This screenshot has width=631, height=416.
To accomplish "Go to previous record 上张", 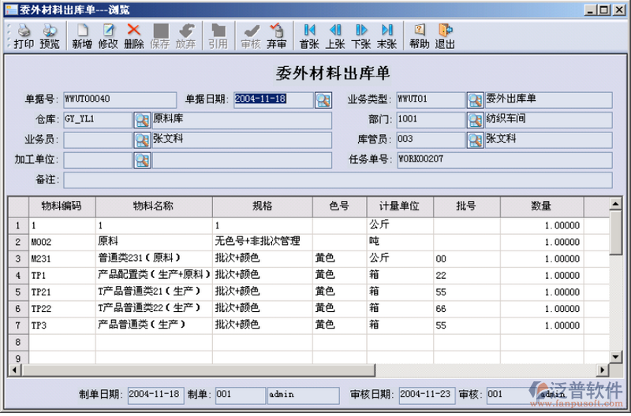I will [335, 36].
